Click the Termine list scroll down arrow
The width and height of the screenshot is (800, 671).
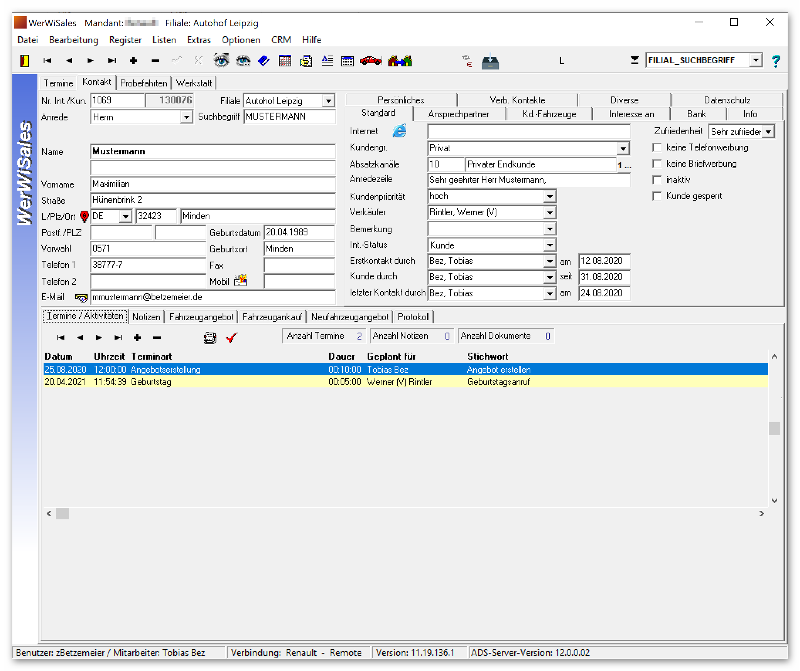774,501
